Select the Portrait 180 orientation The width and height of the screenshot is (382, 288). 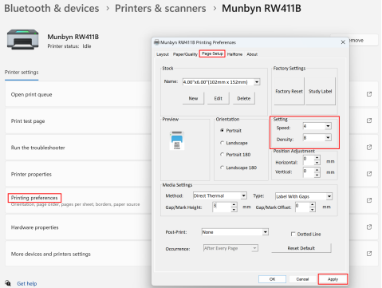tap(222, 155)
